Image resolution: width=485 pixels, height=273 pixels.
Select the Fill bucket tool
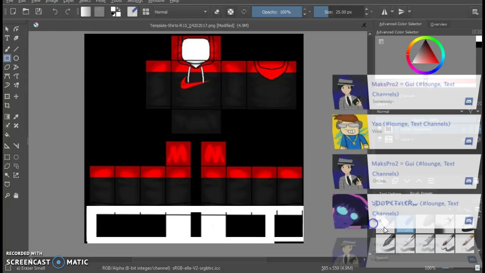point(7,135)
